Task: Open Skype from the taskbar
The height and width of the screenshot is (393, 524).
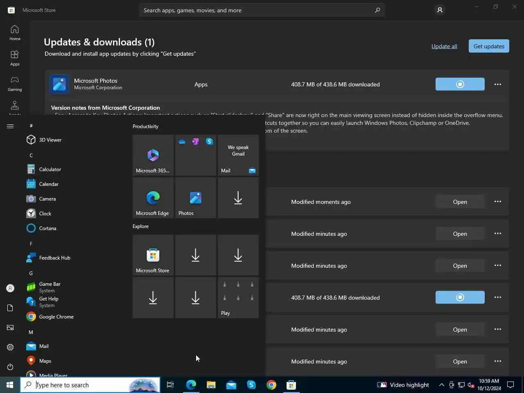Action: [251, 385]
